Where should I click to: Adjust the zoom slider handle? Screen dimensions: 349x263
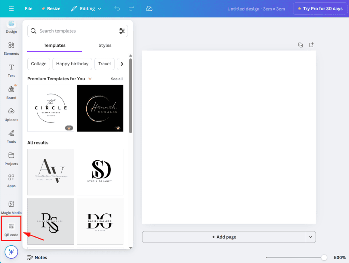[324, 258]
